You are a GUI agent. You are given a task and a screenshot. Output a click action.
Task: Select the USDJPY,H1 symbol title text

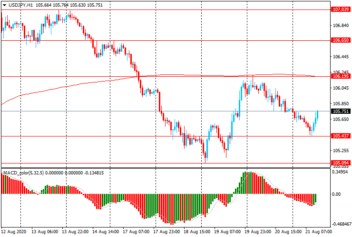(20, 5)
